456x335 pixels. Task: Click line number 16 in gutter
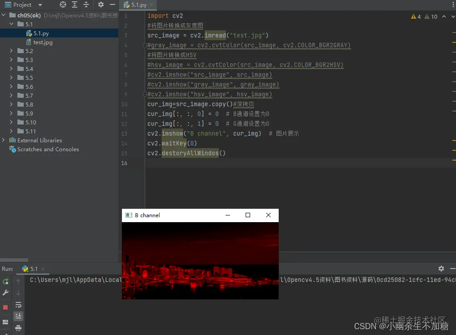[x=124, y=163]
